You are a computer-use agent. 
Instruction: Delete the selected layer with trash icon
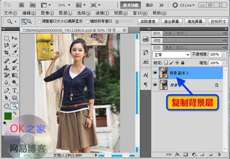219,154
